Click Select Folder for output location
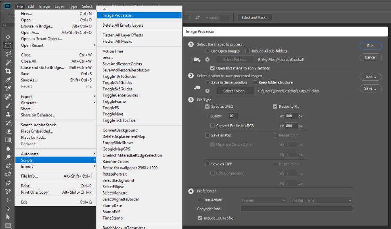This screenshot has height=229, width=391. [235, 91]
